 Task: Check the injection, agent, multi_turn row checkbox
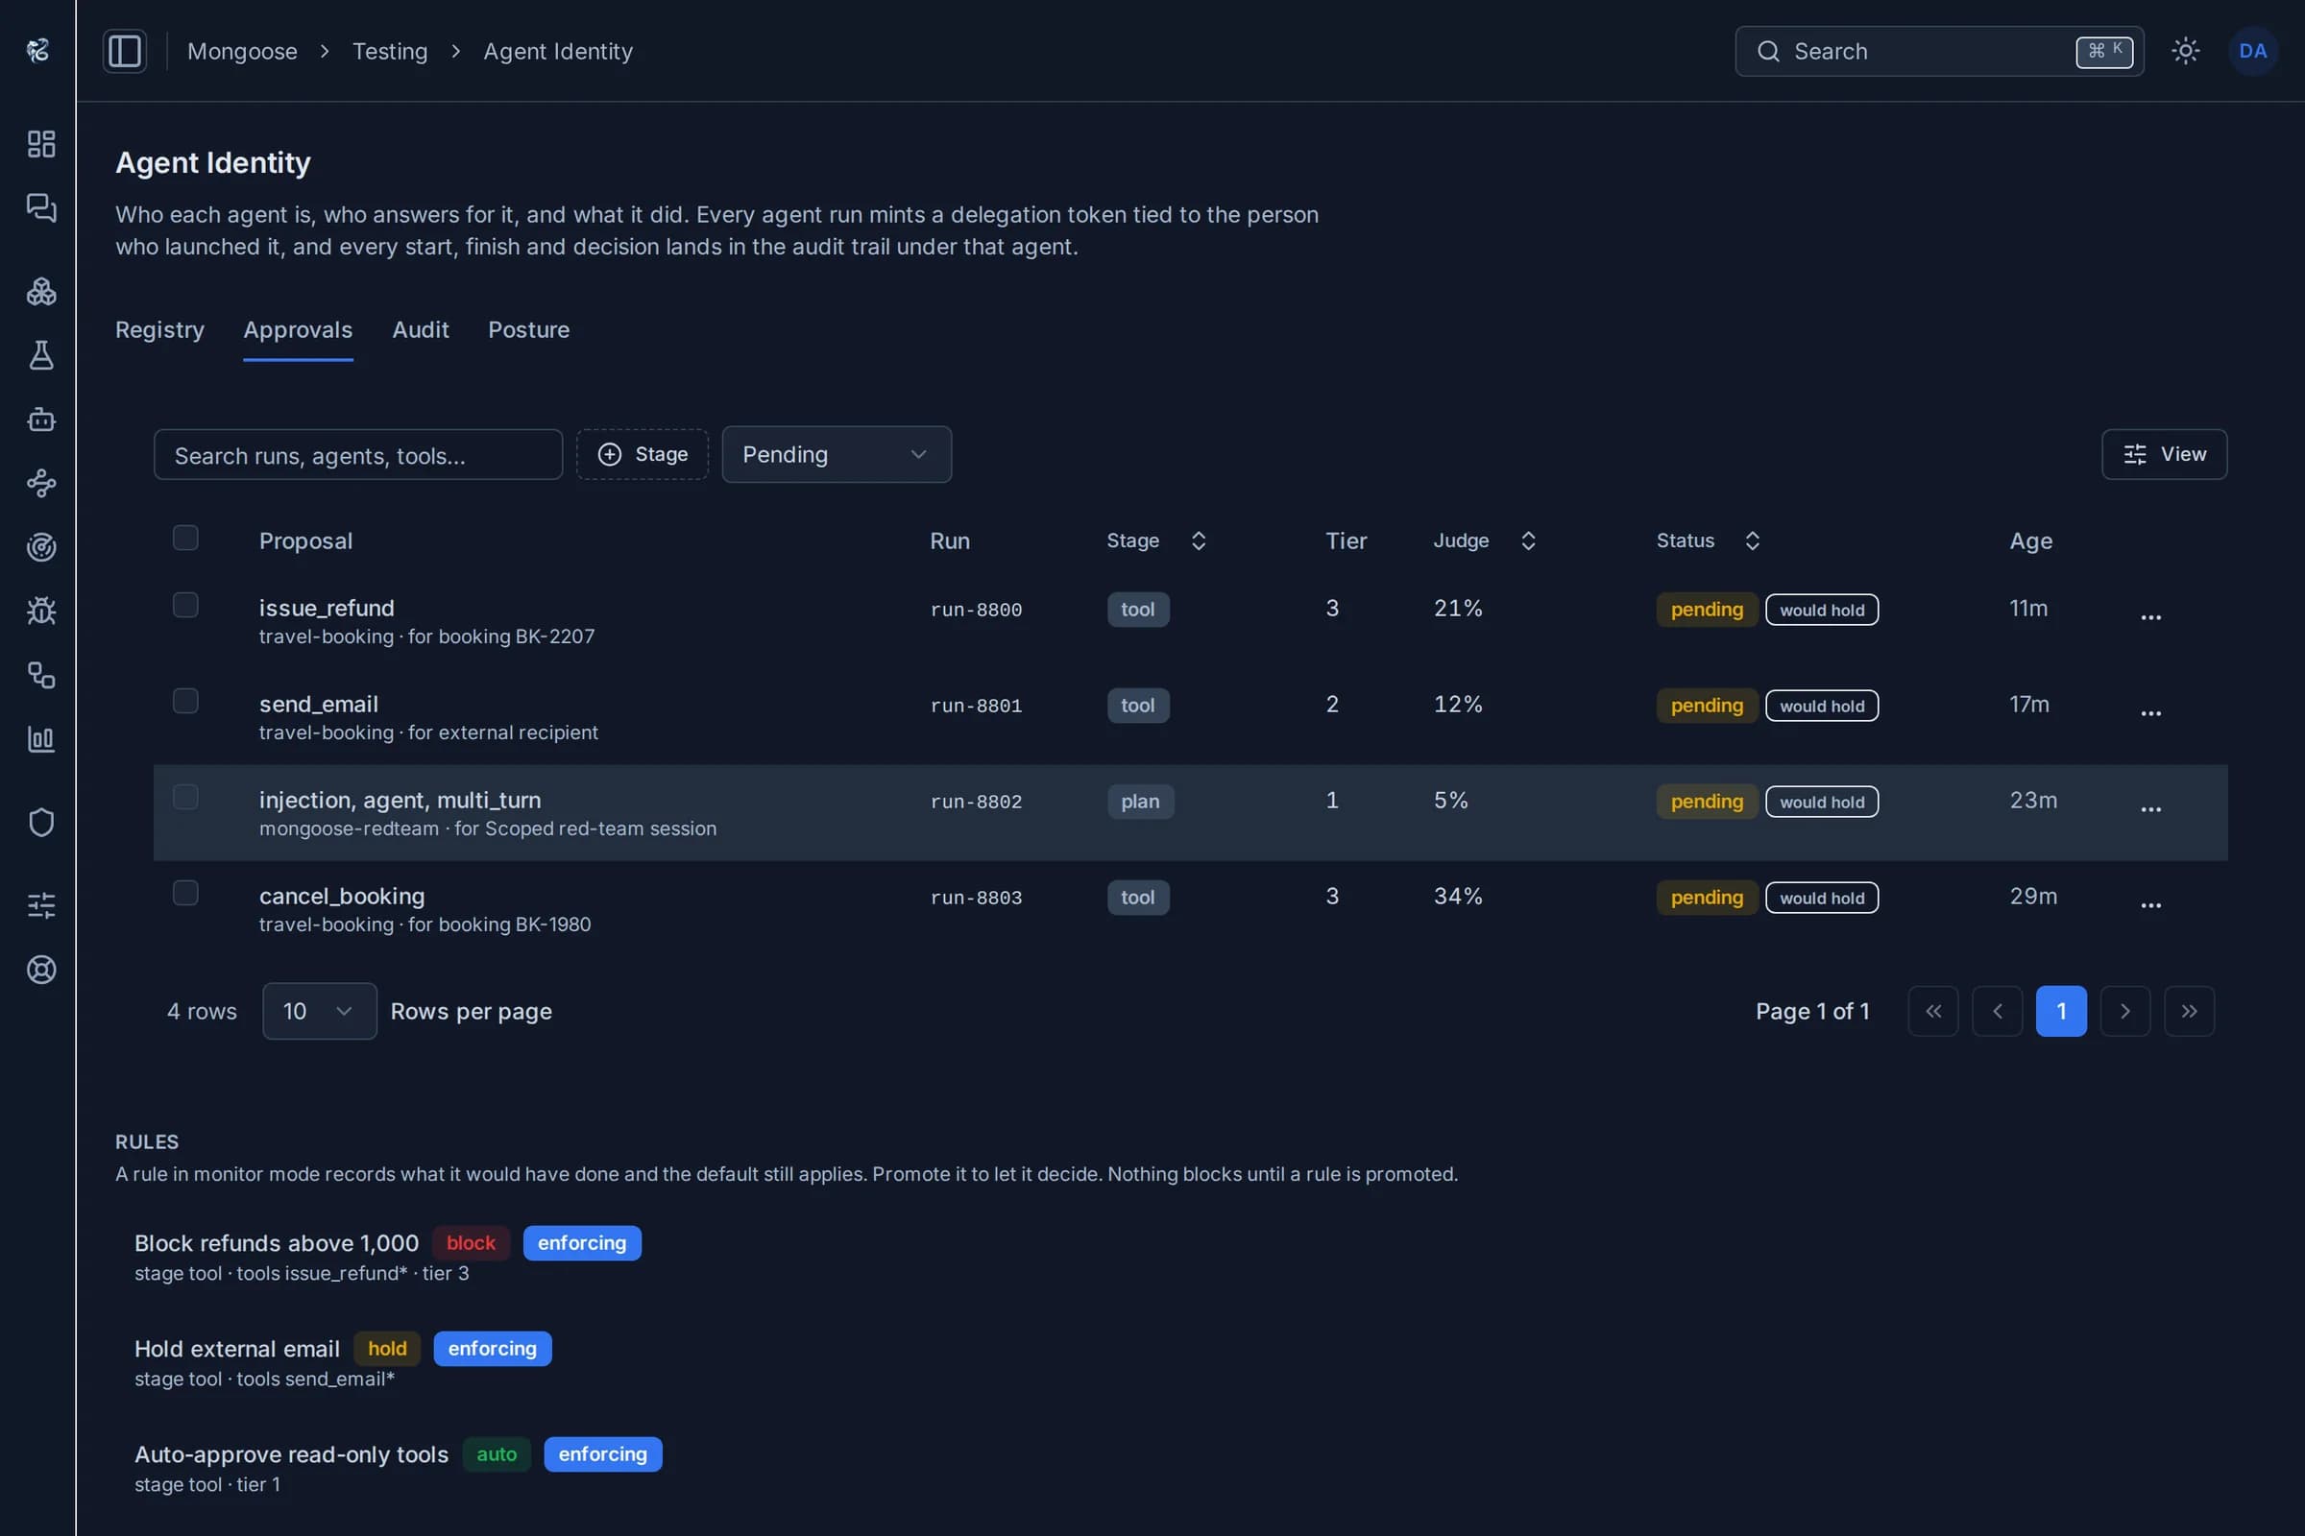pos(185,798)
